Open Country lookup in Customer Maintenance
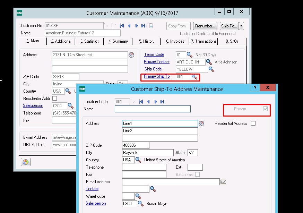 [x=68, y=91]
